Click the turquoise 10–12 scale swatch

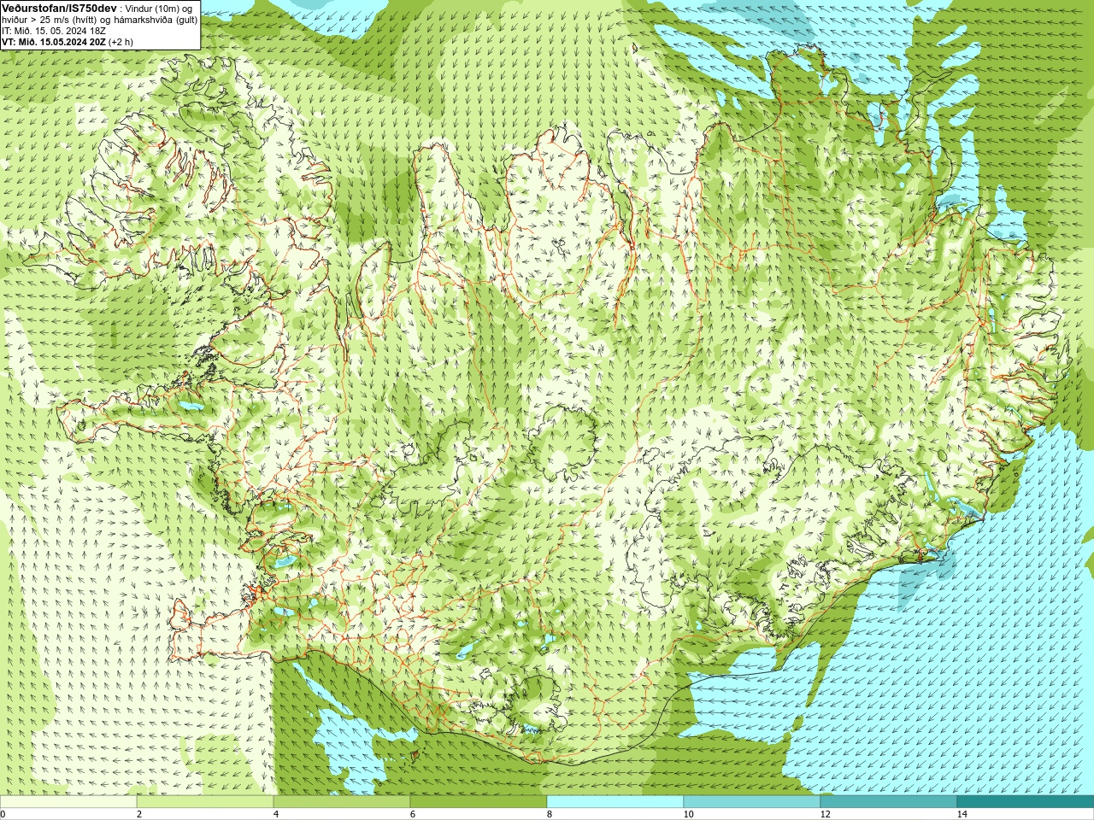(x=752, y=802)
